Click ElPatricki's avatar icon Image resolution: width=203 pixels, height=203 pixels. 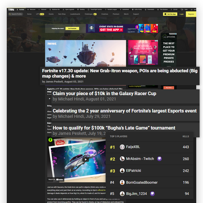pos(122,171)
